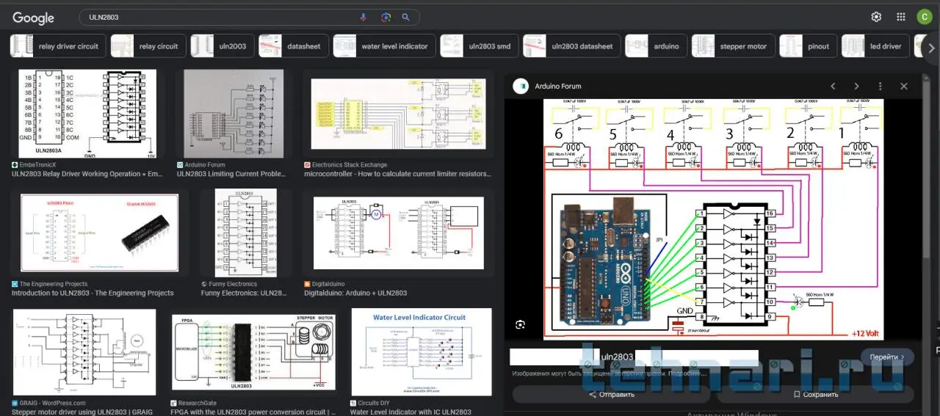Select the 'water level indicator' chip
Viewport: 940px width, 416px height.
[x=384, y=46]
